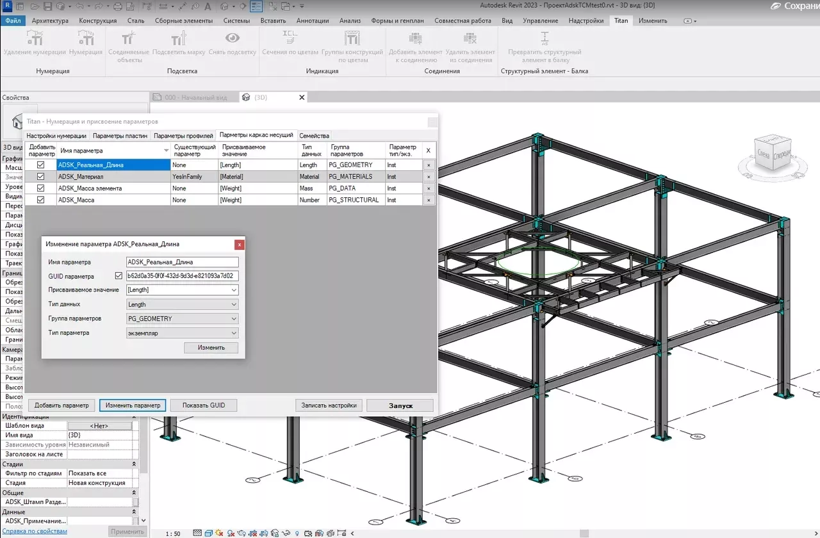Image resolution: width=820 pixels, height=538 pixels.
Task: Open the Тип параметра dropdown showing экземпляр
Action: pyautogui.click(x=233, y=332)
